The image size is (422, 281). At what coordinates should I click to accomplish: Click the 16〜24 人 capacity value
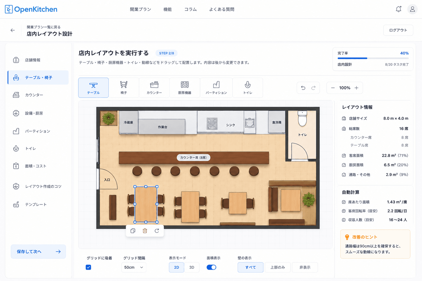click(398, 220)
